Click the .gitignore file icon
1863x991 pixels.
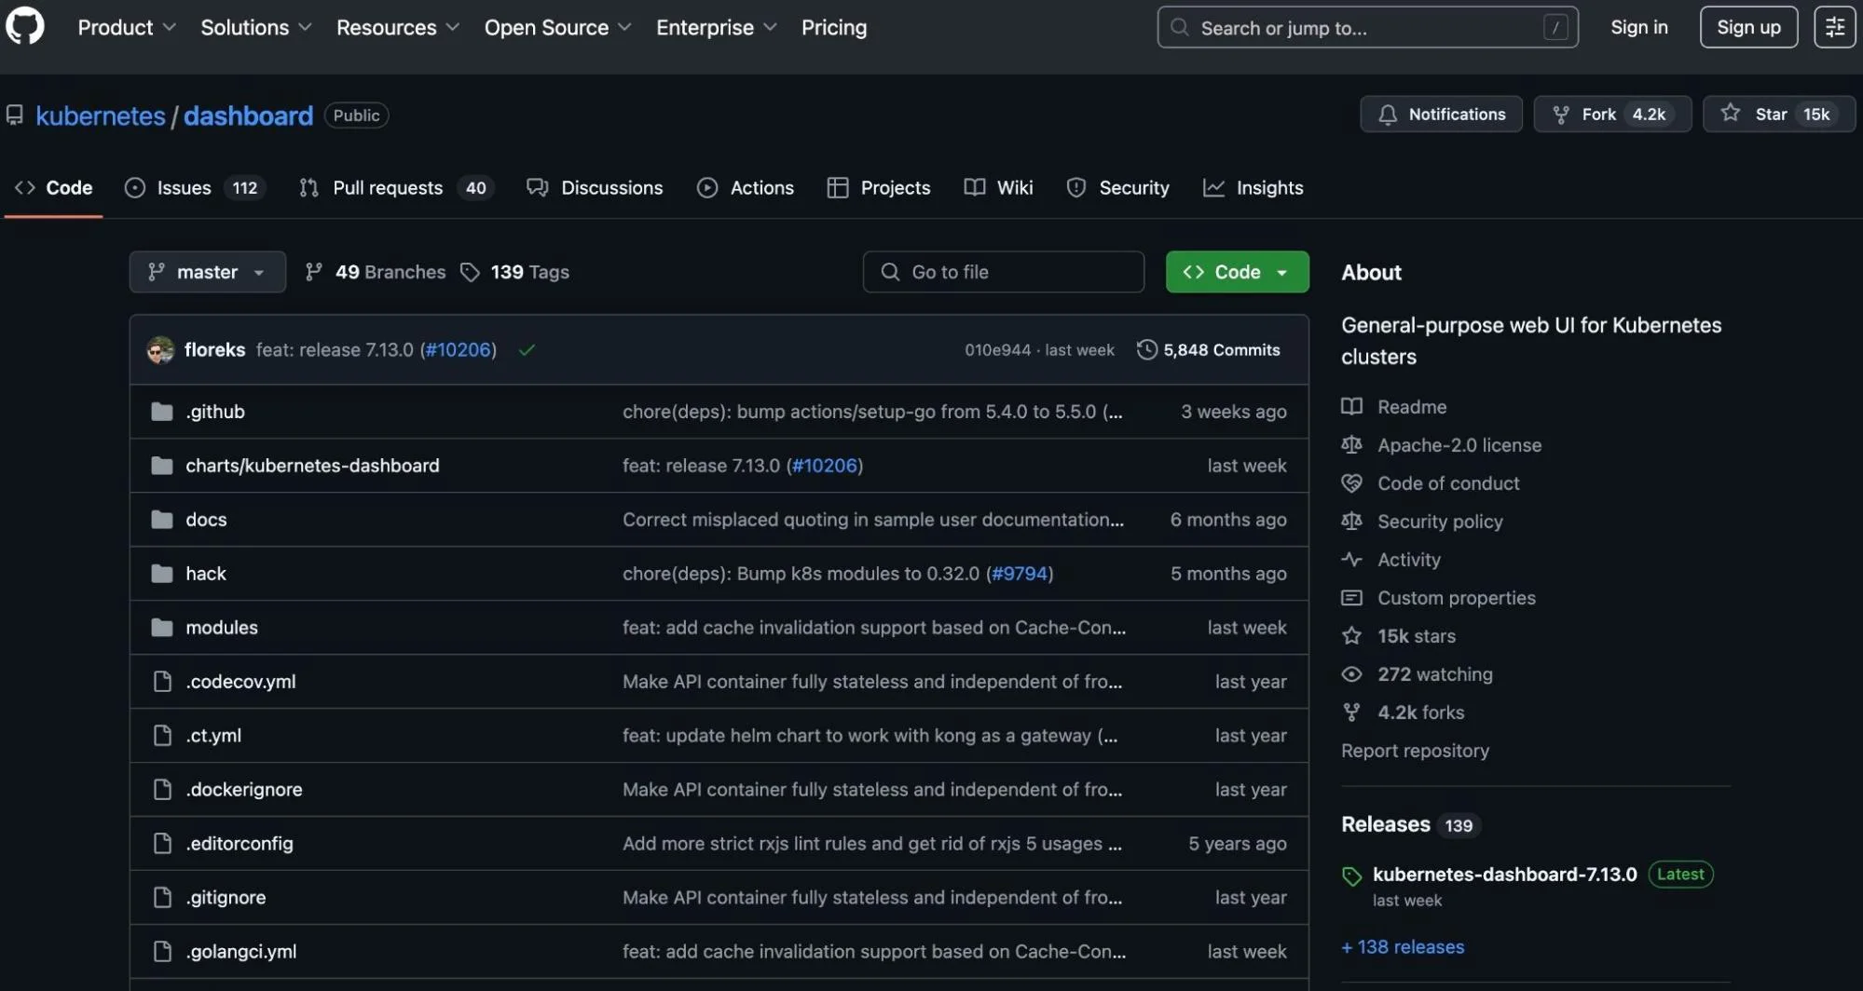click(162, 898)
